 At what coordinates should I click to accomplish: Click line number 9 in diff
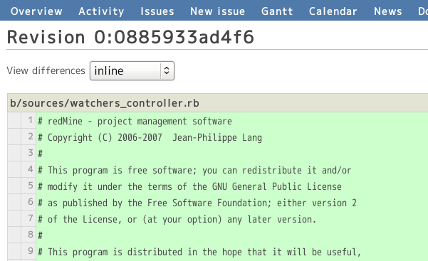point(28,251)
